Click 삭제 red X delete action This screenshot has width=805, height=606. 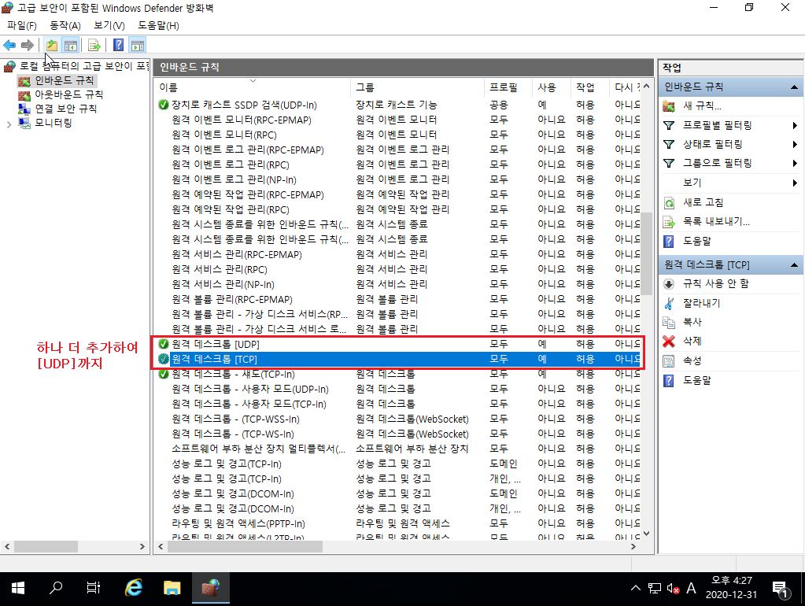pos(692,341)
